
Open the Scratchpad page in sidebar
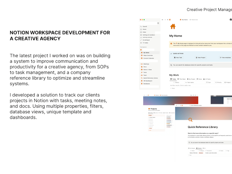pyautogui.click(x=145, y=40)
